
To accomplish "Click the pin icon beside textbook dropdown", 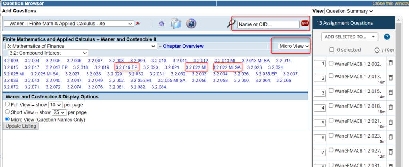I will pyautogui.click(x=138, y=24).
